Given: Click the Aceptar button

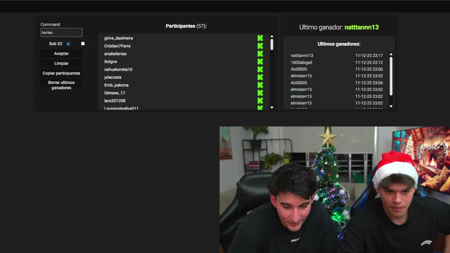Looking at the screenshot, I should pos(62,53).
